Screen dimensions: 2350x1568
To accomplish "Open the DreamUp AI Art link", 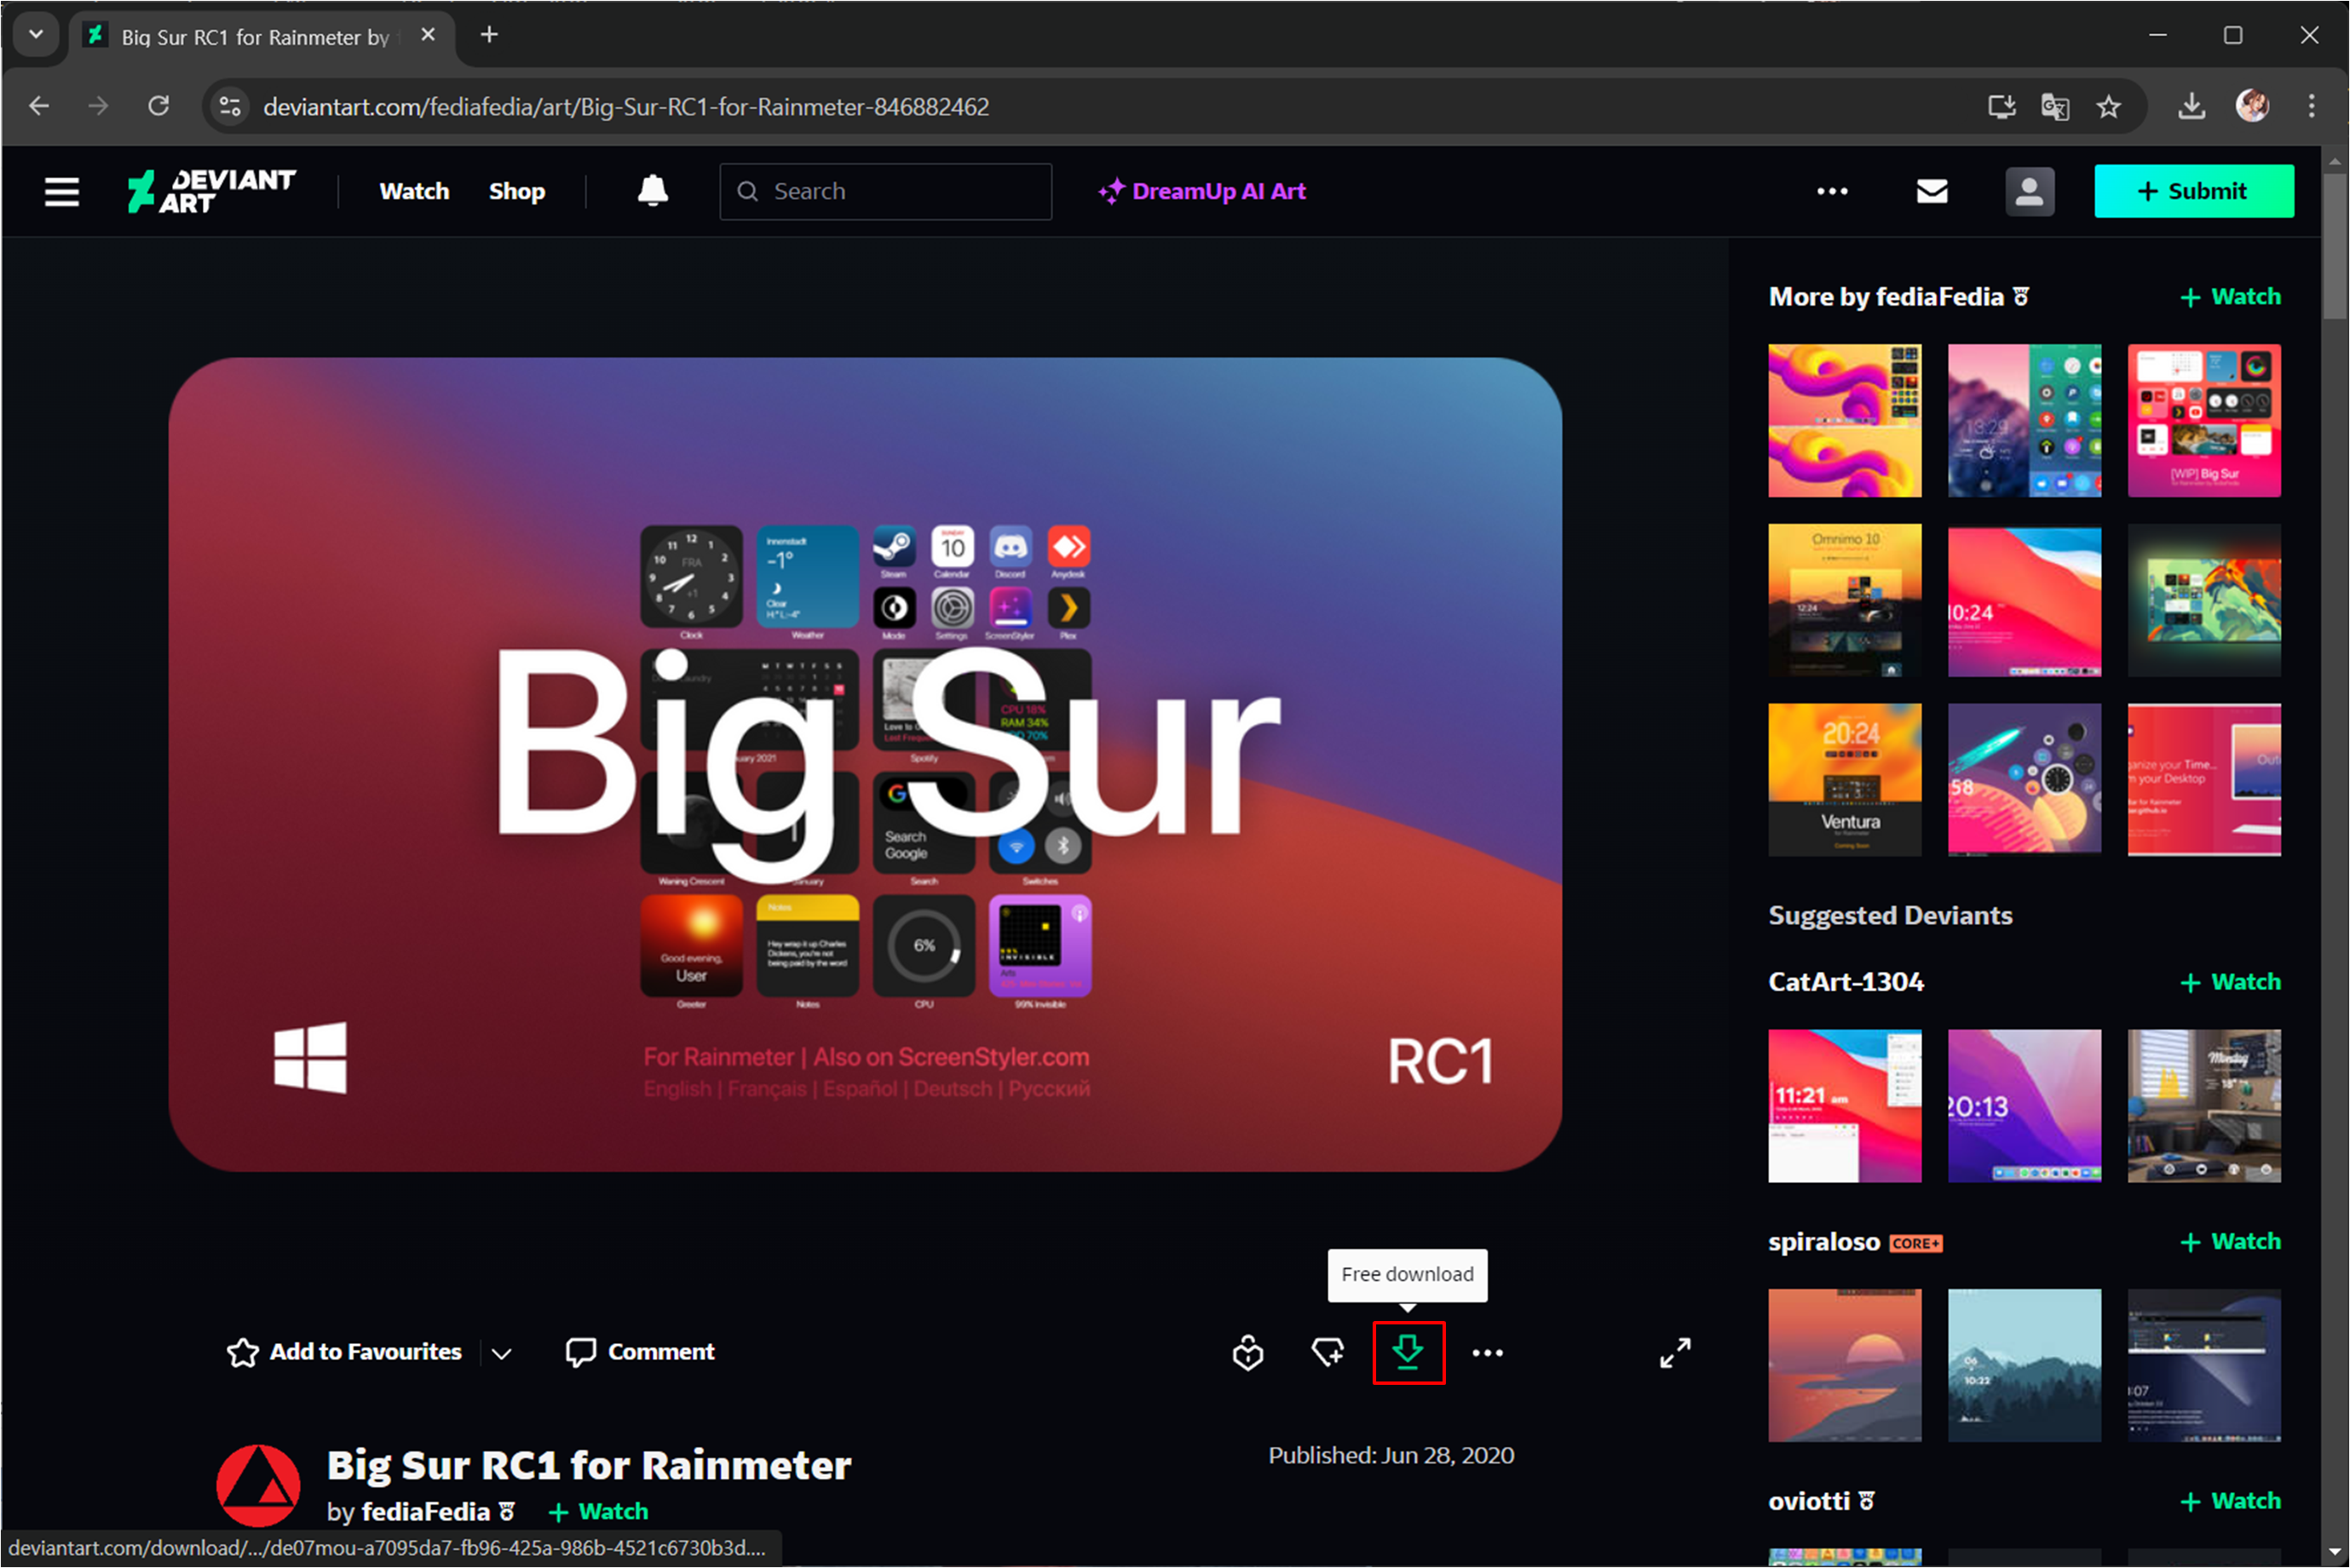I will pos(1201,191).
